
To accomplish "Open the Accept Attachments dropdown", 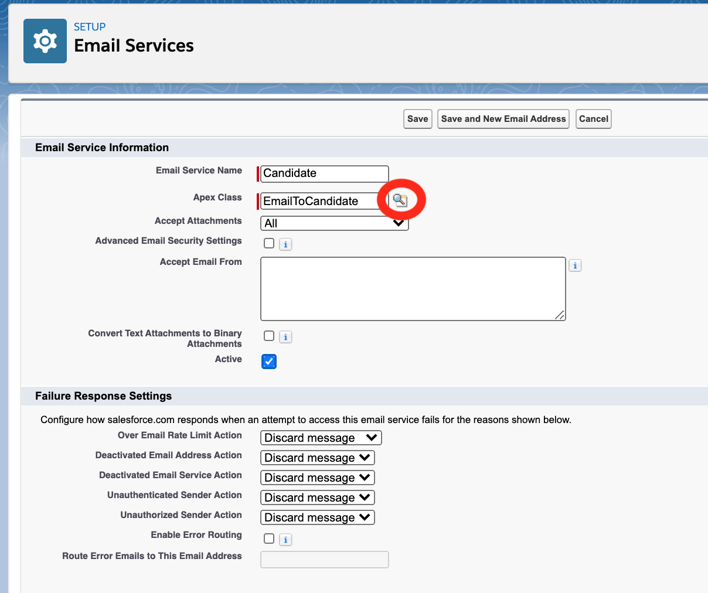I will [x=334, y=223].
